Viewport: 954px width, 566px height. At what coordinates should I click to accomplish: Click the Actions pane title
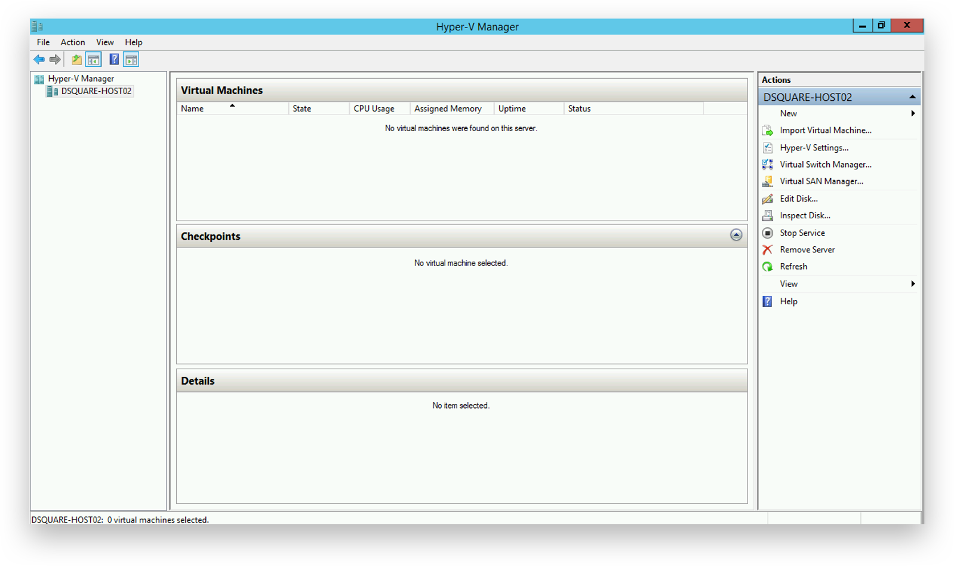pyautogui.click(x=776, y=80)
